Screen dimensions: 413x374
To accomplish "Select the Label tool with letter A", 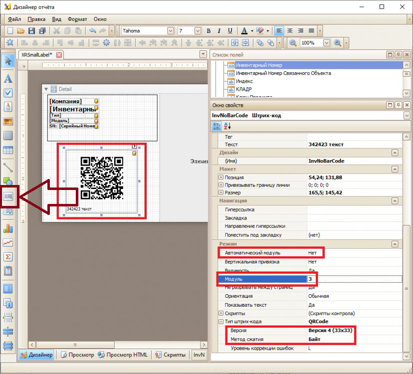I will point(8,78).
